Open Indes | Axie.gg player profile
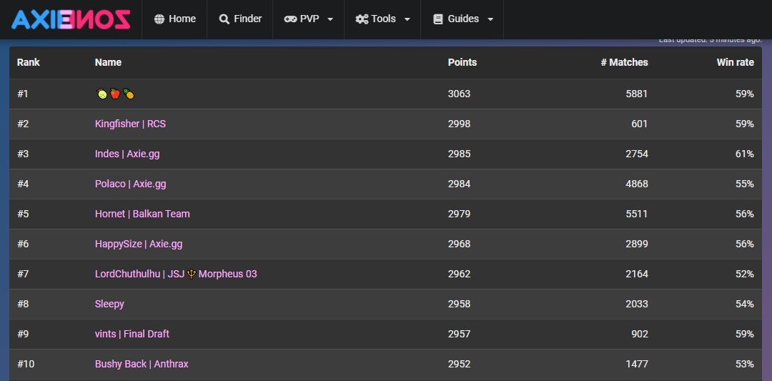The height and width of the screenshot is (381, 772). 127,154
